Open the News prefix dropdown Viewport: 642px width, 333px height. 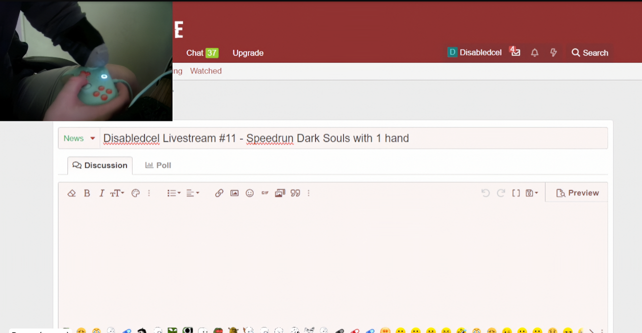(x=79, y=138)
